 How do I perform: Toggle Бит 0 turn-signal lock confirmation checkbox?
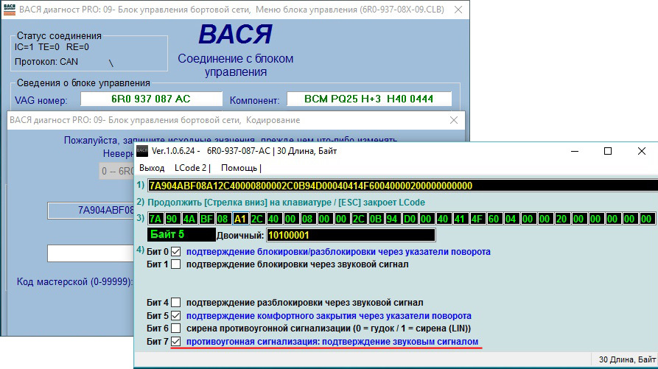[x=176, y=252]
